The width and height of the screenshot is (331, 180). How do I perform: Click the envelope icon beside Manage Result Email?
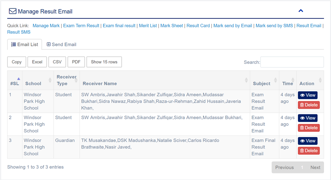[13, 11]
